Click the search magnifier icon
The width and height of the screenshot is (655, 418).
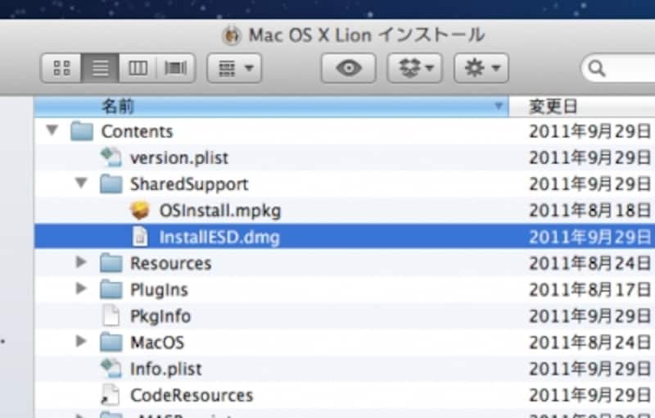click(x=597, y=69)
